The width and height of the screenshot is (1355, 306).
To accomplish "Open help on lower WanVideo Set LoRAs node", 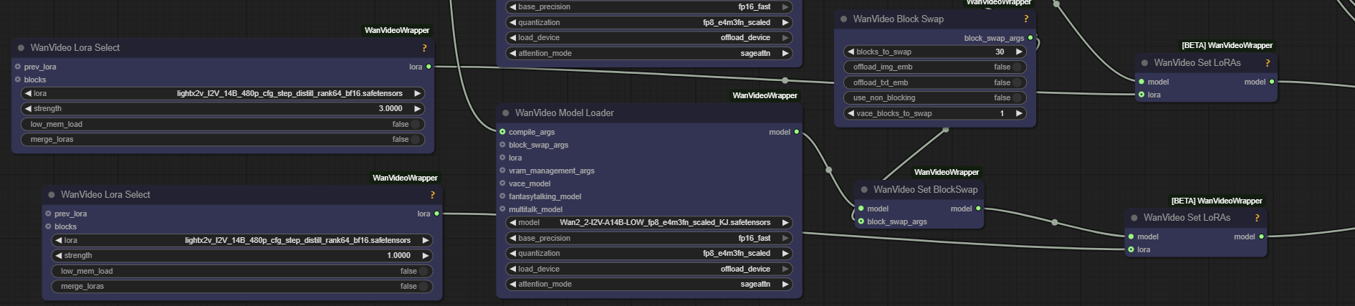I will (x=1257, y=218).
